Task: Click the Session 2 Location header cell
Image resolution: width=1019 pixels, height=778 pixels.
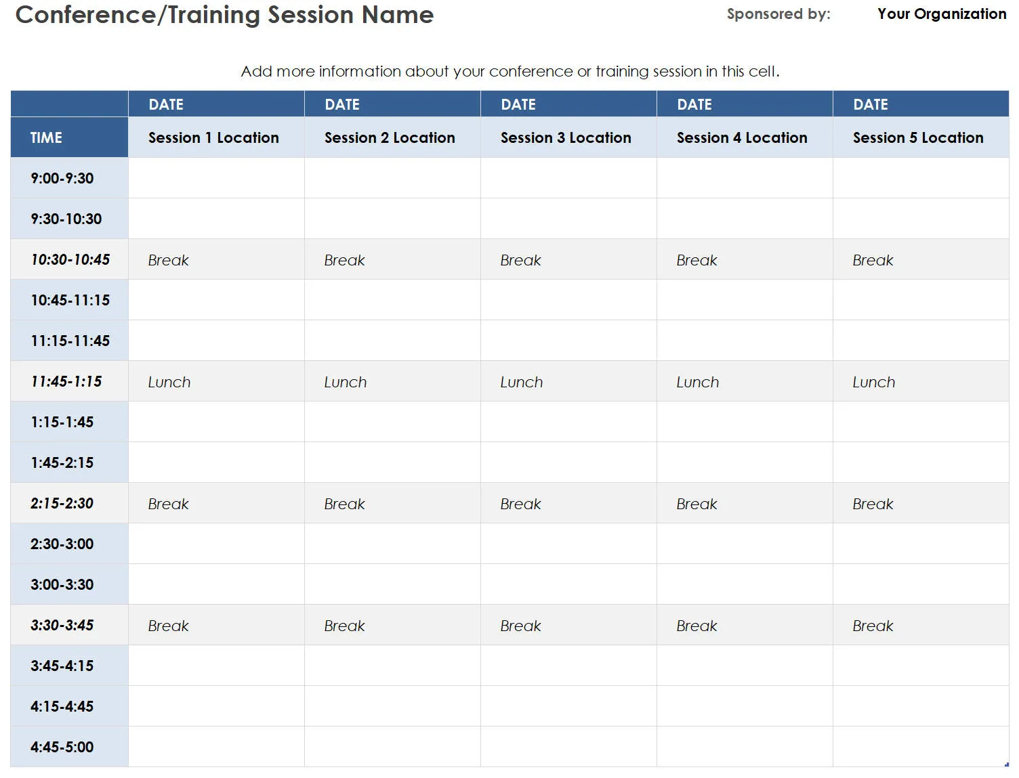Action: click(390, 137)
